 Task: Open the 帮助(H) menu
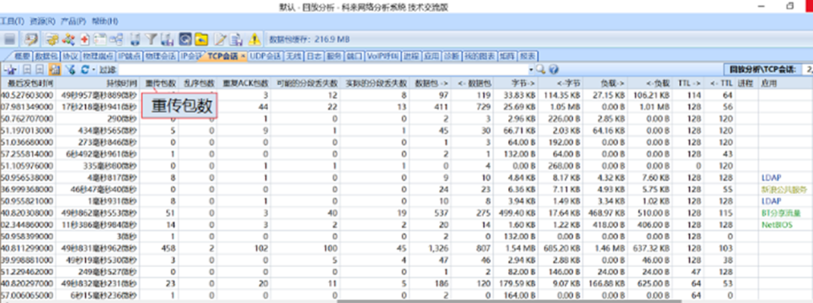pyautogui.click(x=105, y=21)
